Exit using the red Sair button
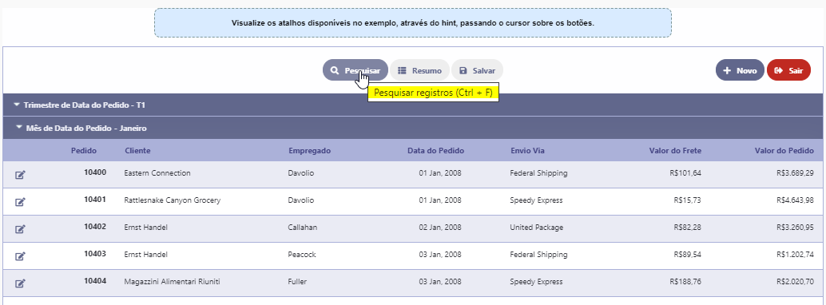The image size is (826, 305). tap(788, 70)
